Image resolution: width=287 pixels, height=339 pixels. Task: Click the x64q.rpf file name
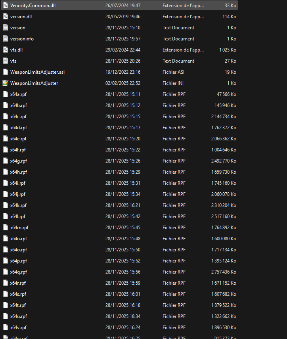[19, 272]
